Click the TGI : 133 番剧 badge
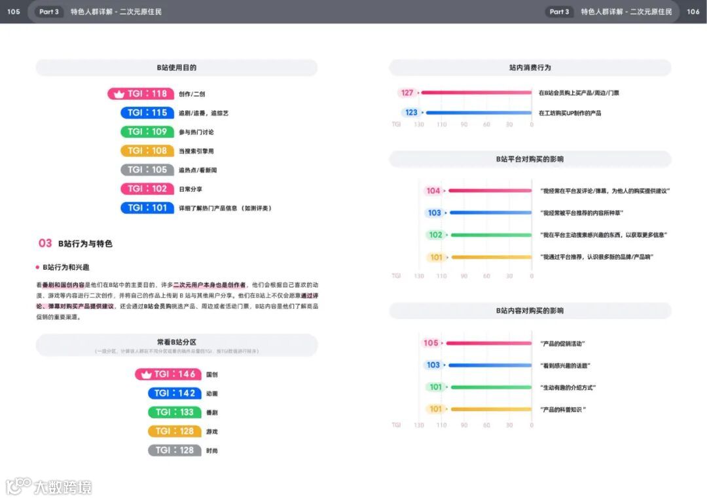This screenshot has width=707, height=500. pyautogui.click(x=175, y=412)
